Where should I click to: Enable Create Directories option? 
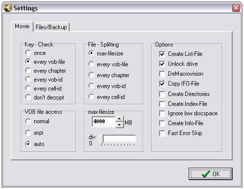(162, 94)
